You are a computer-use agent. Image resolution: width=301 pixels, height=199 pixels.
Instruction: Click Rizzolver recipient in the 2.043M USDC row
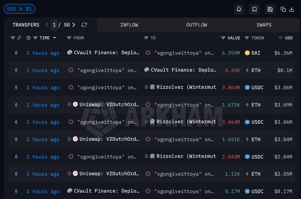186,156
